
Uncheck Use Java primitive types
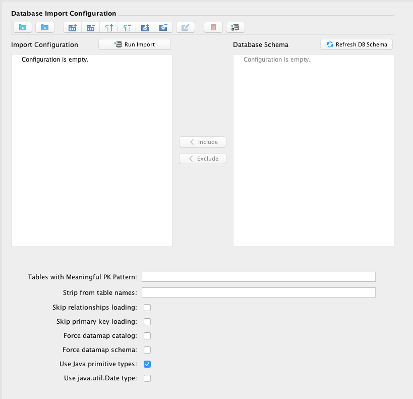147,364
